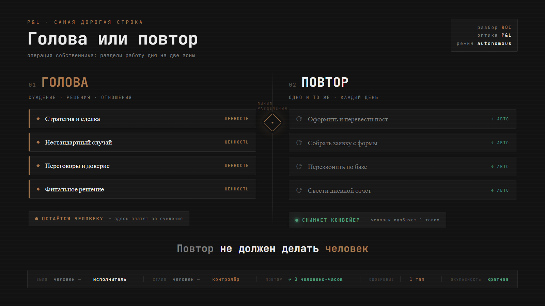
Task: Click здесь платят за суждение text
Action: [149, 219]
